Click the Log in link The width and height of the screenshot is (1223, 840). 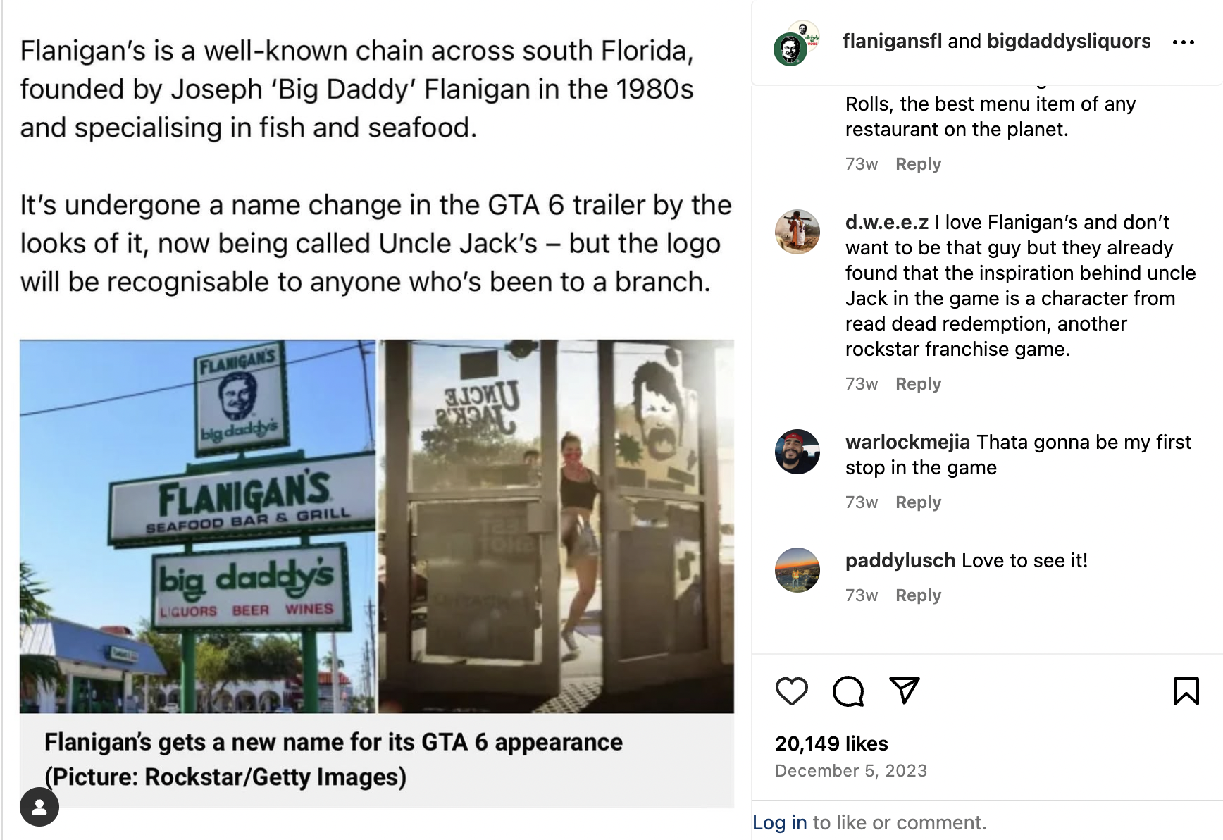[x=780, y=822]
